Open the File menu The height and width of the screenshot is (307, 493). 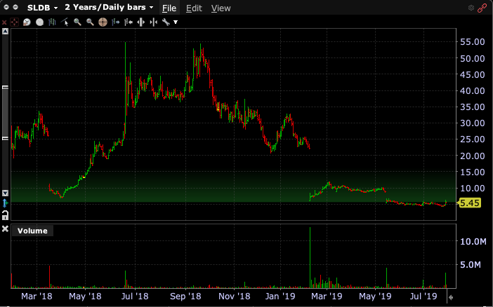pyautogui.click(x=169, y=8)
